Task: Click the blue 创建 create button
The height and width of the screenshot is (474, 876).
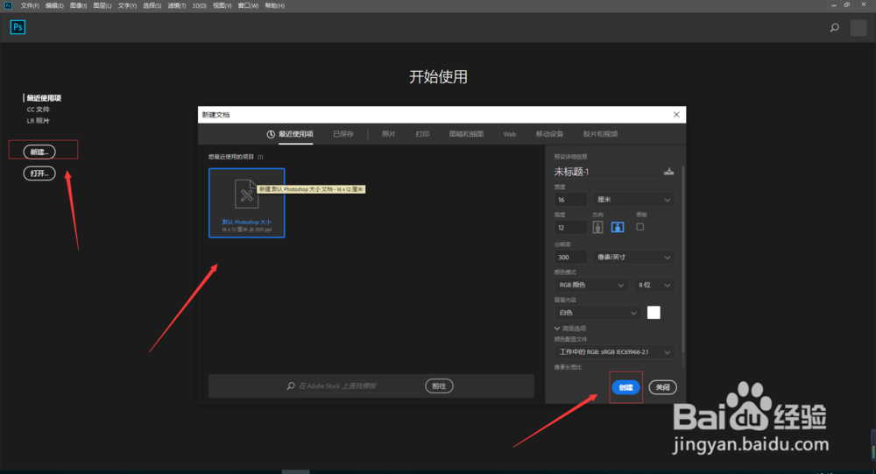Action: point(625,387)
